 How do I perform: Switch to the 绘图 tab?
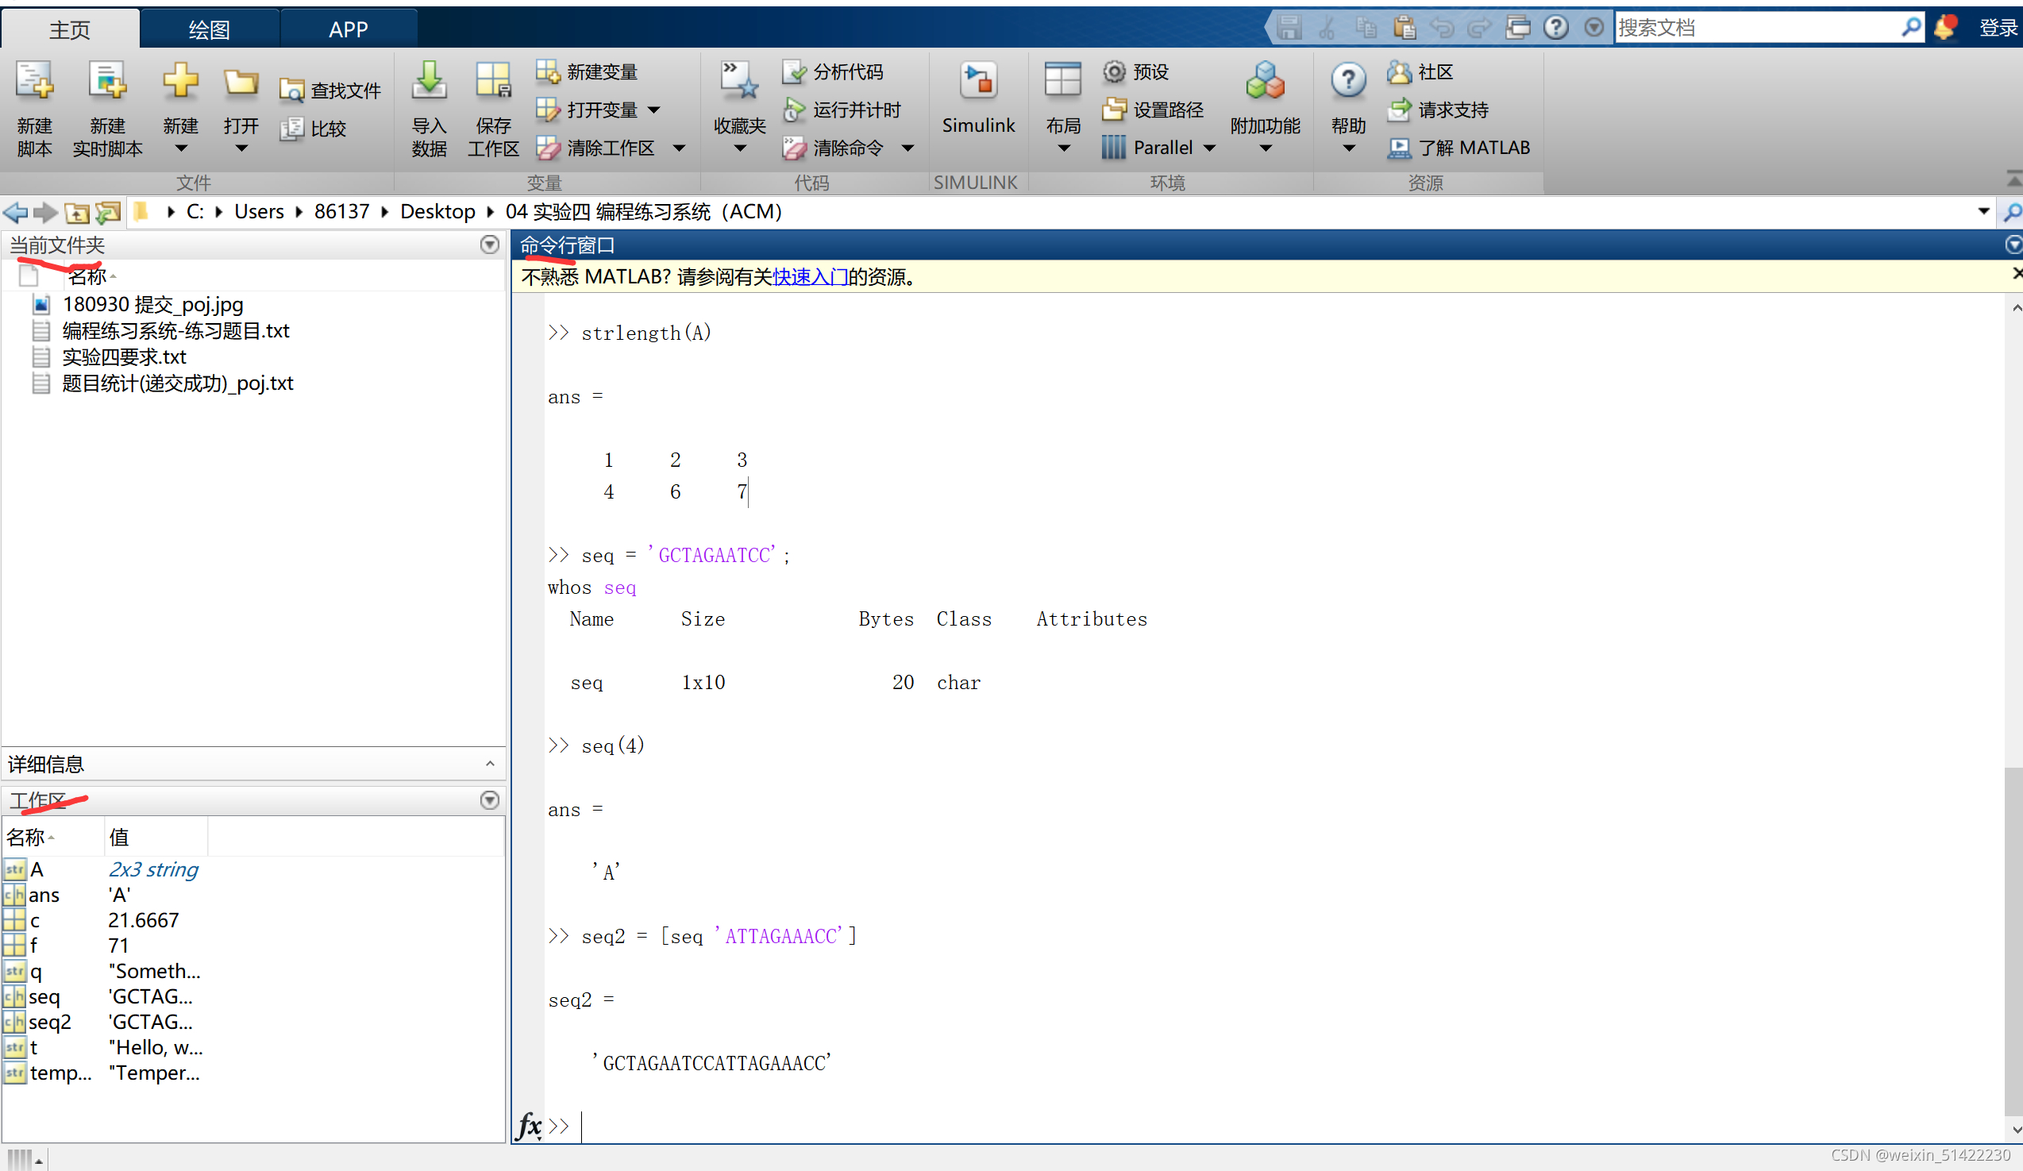pyautogui.click(x=209, y=29)
